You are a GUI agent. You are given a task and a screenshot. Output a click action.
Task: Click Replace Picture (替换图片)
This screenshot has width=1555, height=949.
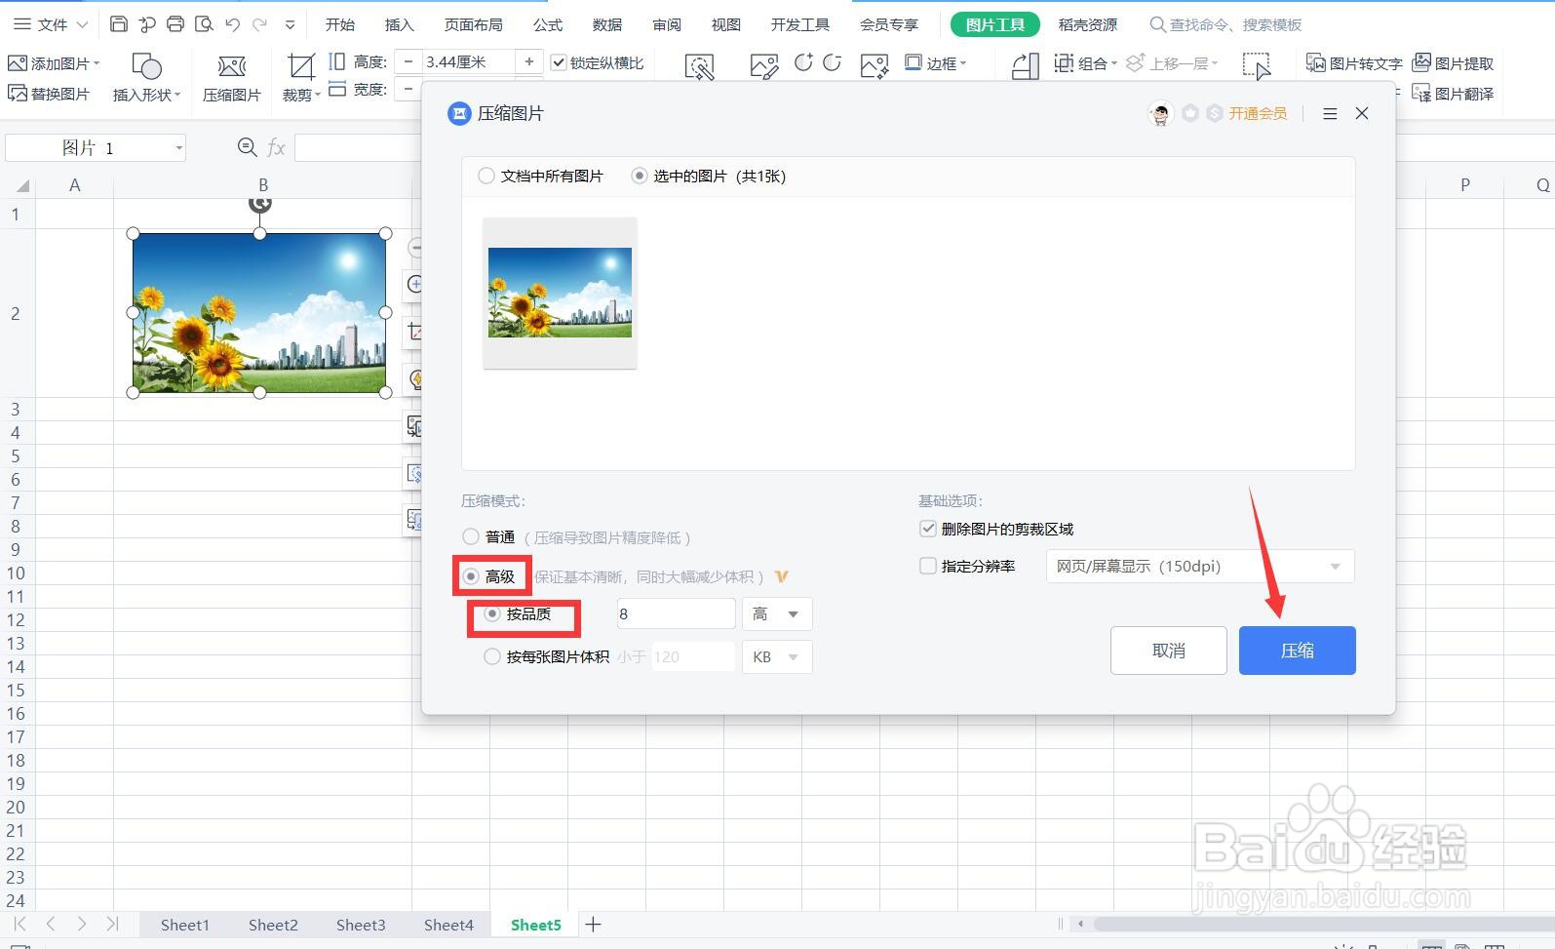49,94
